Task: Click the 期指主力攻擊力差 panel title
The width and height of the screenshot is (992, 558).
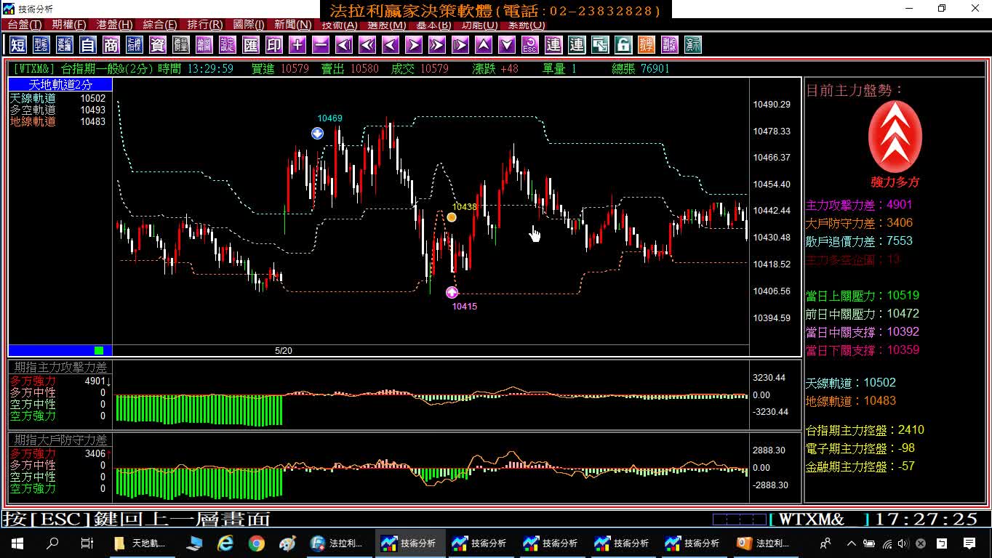Action: [61, 368]
